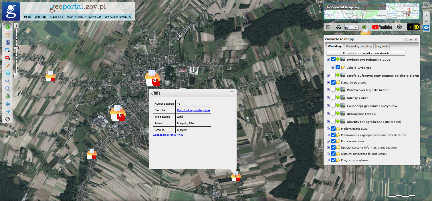This screenshot has width=432, height=201.
Task: Activate the hand pan tool
Action: [8, 35]
